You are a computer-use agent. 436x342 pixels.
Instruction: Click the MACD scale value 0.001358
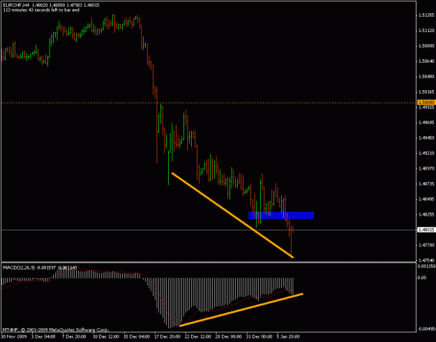(426, 266)
